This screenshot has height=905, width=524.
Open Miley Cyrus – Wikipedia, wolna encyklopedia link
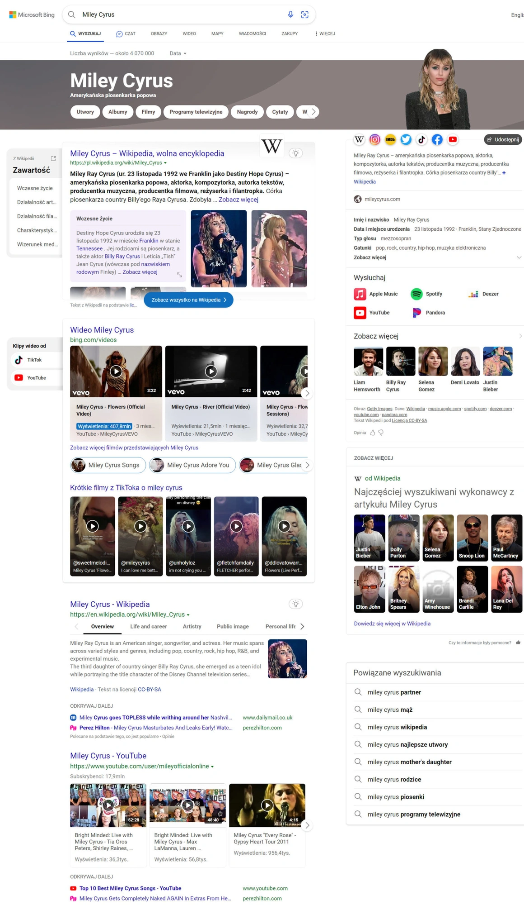pyautogui.click(x=147, y=153)
